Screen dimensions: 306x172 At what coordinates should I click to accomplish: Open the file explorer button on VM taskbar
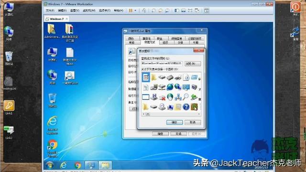(105, 165)
